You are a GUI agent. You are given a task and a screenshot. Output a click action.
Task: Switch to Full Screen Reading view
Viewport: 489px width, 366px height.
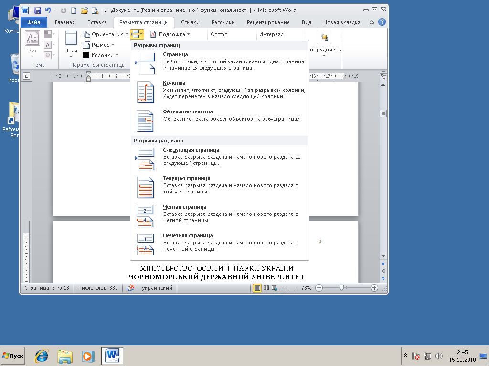266,288
